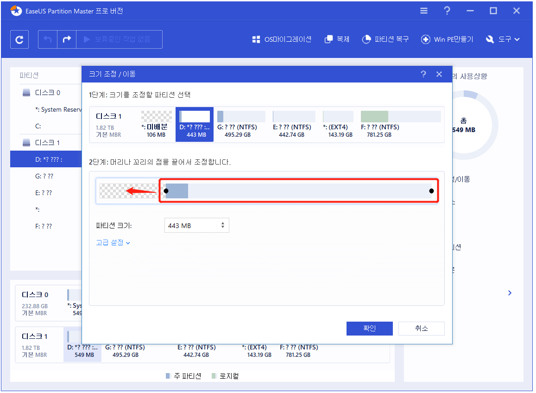
Task: Select the F: NTFS 781.25 GB partition
Action: tap(401, 125)
